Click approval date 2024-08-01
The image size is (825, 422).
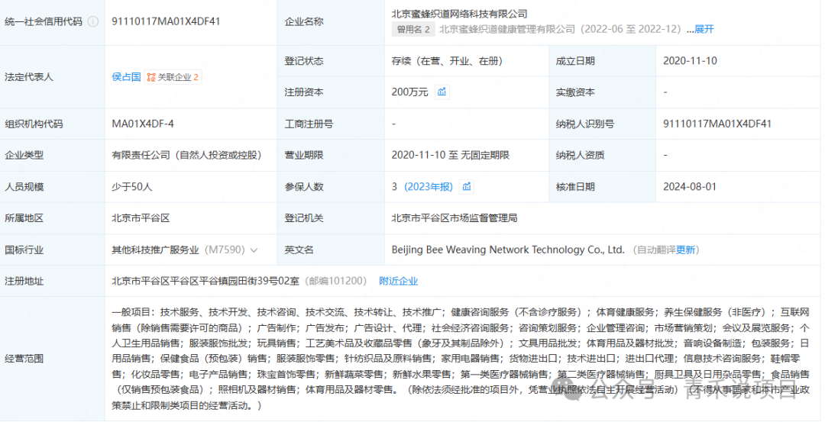[x=689, y=186]
